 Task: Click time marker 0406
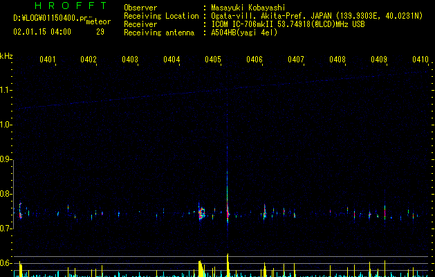coord(254,60)
